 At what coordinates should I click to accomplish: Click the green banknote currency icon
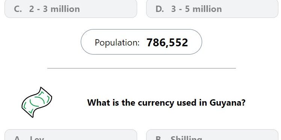[x=37, y=102]
